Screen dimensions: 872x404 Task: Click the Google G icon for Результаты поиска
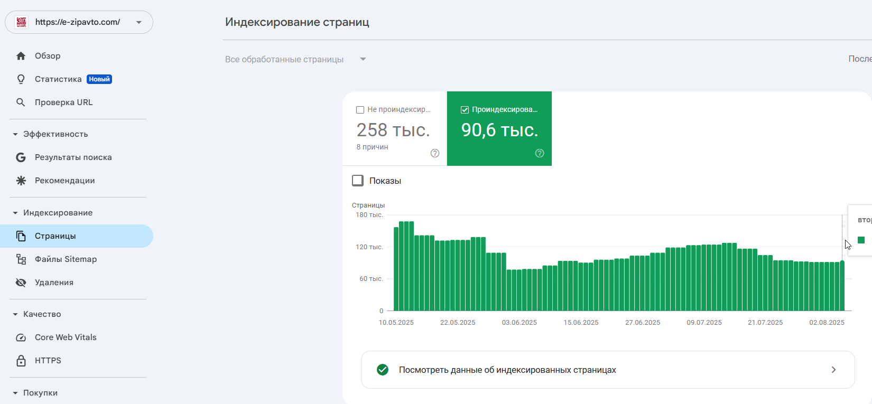click(x=21, y=157)
